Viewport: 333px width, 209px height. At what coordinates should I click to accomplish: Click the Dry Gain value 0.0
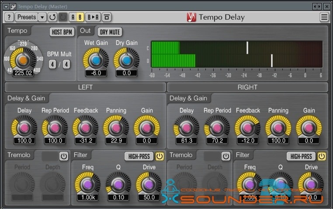127,73
